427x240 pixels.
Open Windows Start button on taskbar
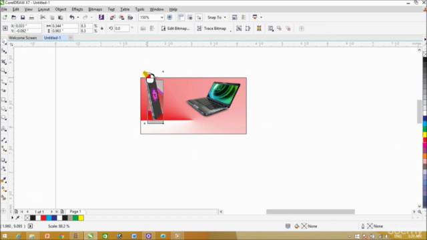click(5, 236)
